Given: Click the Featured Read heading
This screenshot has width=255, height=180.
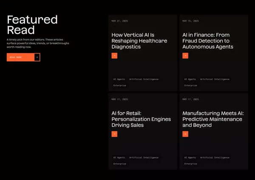Looking at the screenshot, I should 32,25.
